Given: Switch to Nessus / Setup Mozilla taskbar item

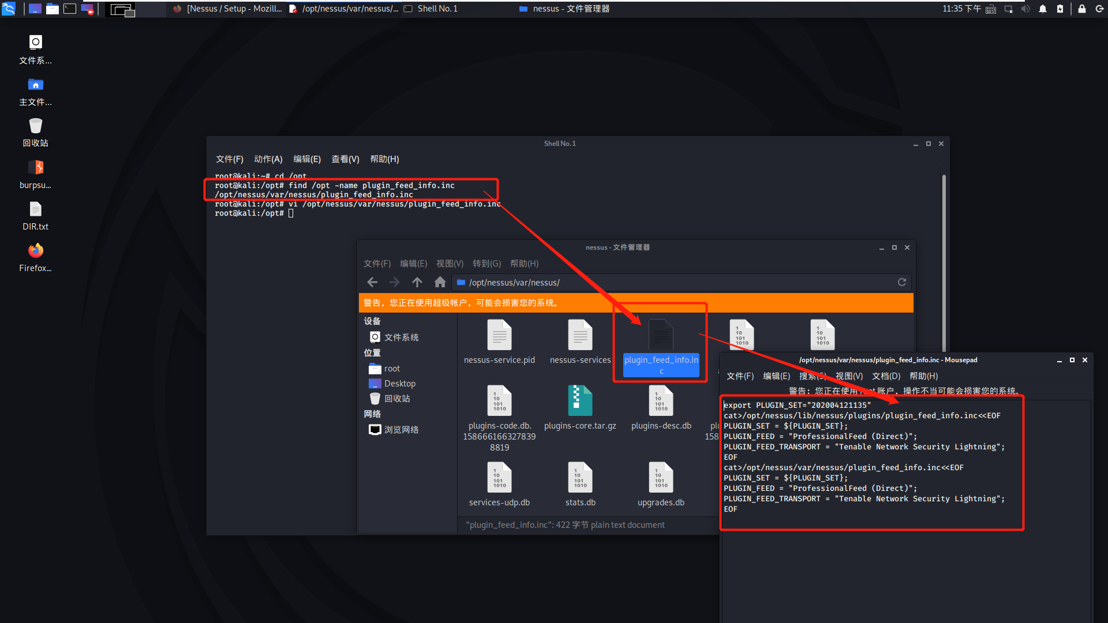Looking at the screenshot, I should (x=228, y=9).
